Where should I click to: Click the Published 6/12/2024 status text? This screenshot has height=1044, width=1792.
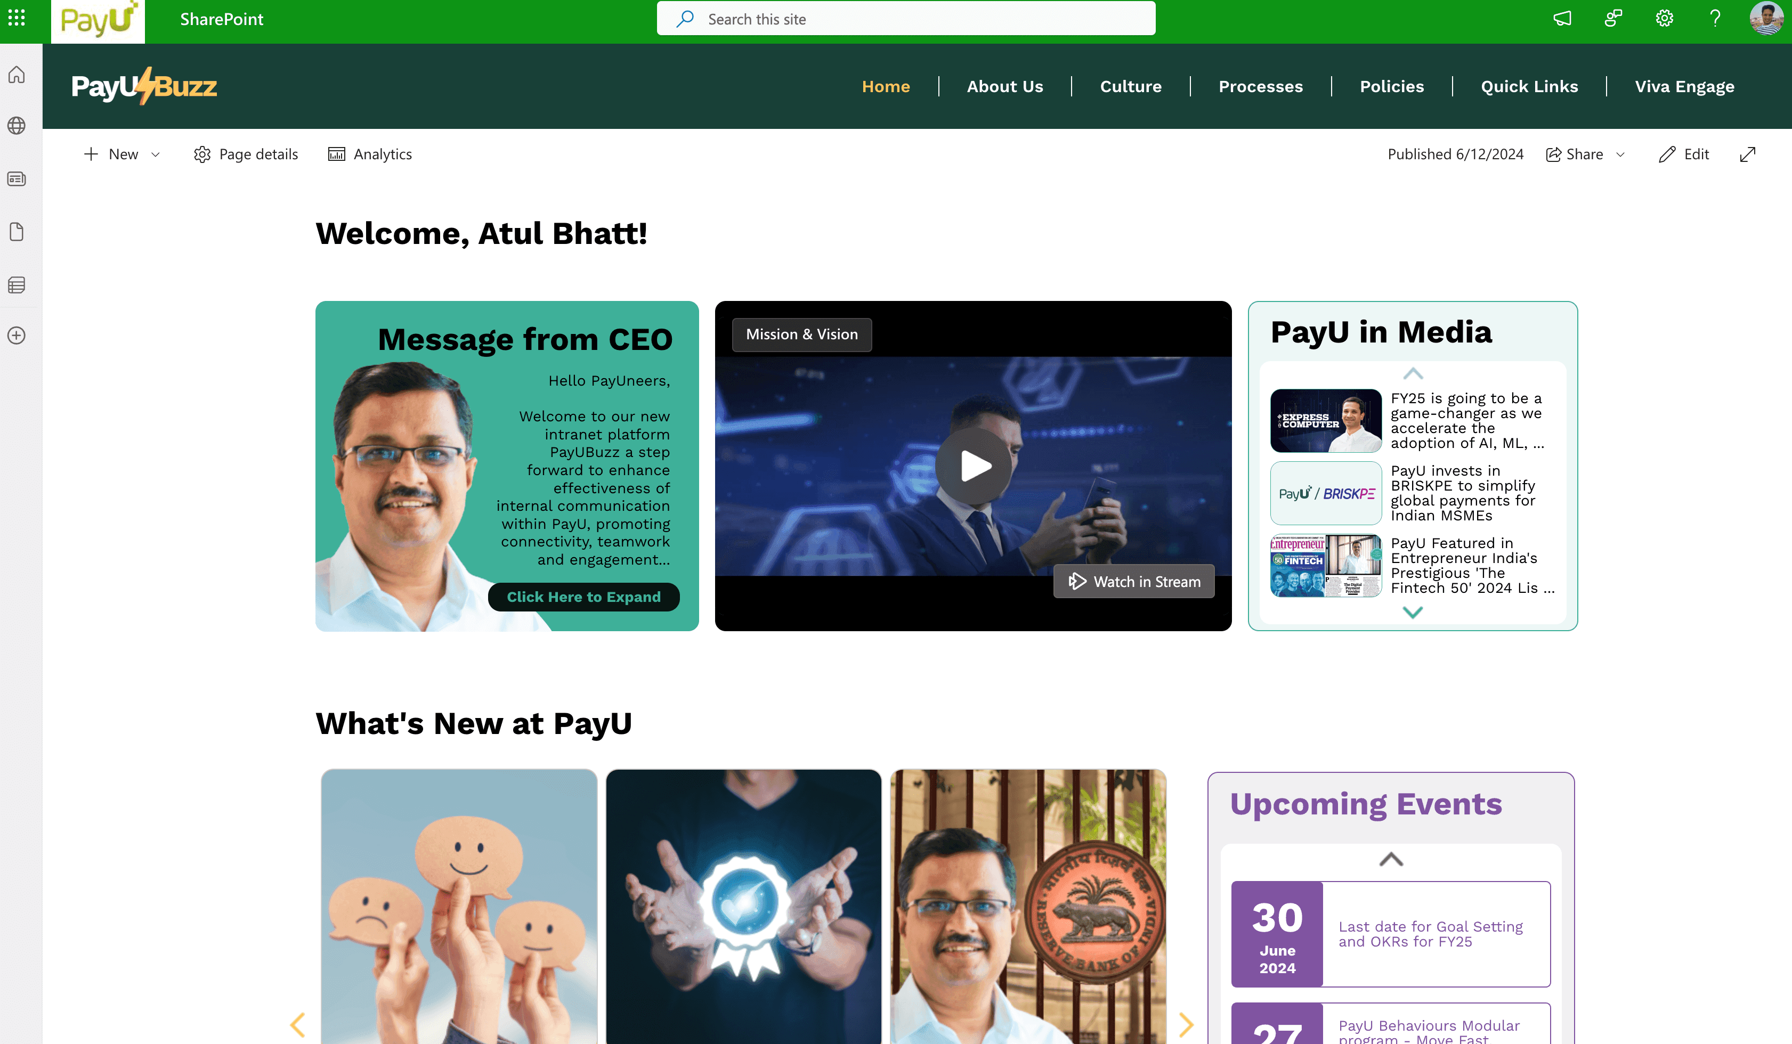pos(1455,154)
